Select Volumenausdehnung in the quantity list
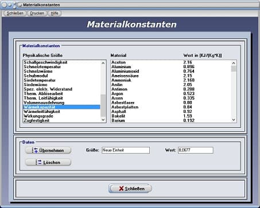This screenshot has width=260, height=208. [61, 103]
